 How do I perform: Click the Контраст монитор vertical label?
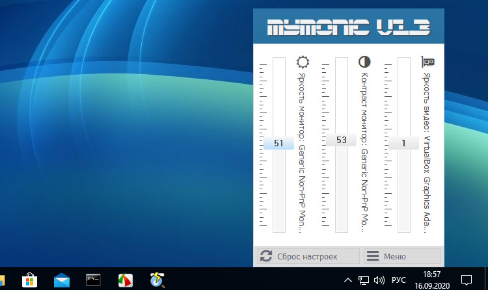click(x=364, y=152)
